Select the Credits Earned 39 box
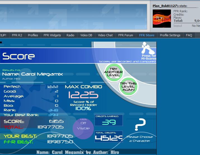The width and height of the screenshot is (200, 155). click(x=109, y=120)
